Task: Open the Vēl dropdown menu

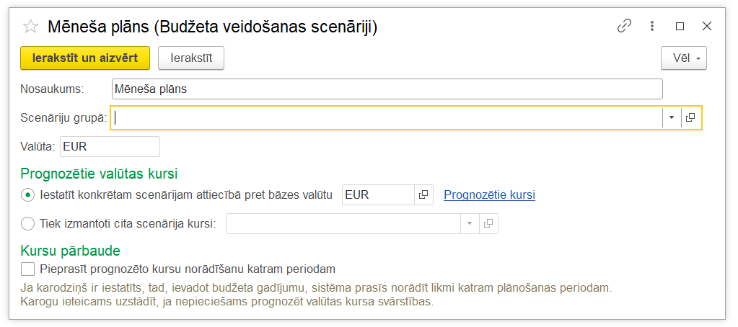Action: point(683,58)
